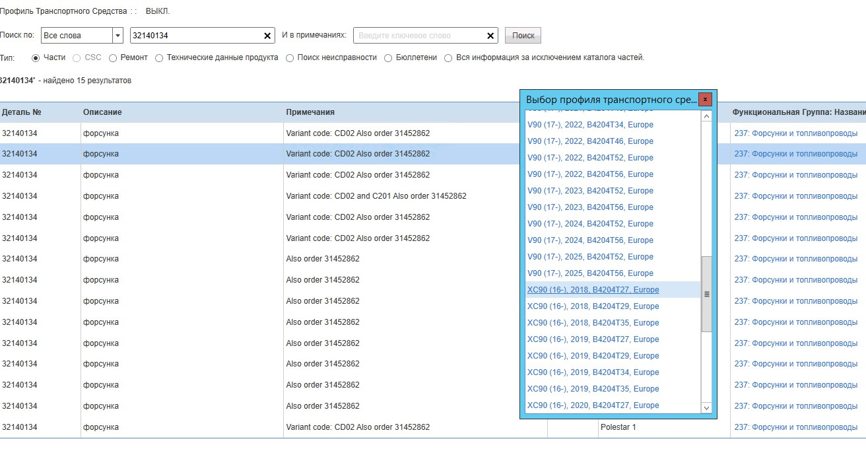Choose XC90 (16-), 2018, B4204T35, Europe
This screenshot has height=451, width=866.
593,323
